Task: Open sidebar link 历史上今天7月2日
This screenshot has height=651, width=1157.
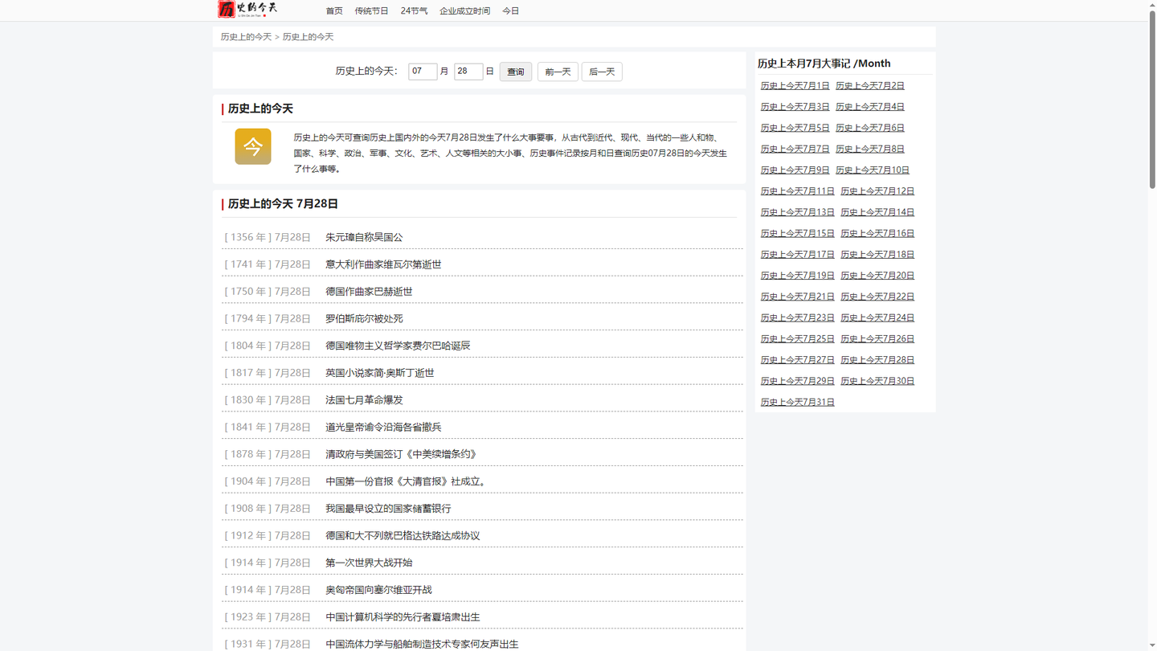Action: pyautogui.click(x=870, y=85)
